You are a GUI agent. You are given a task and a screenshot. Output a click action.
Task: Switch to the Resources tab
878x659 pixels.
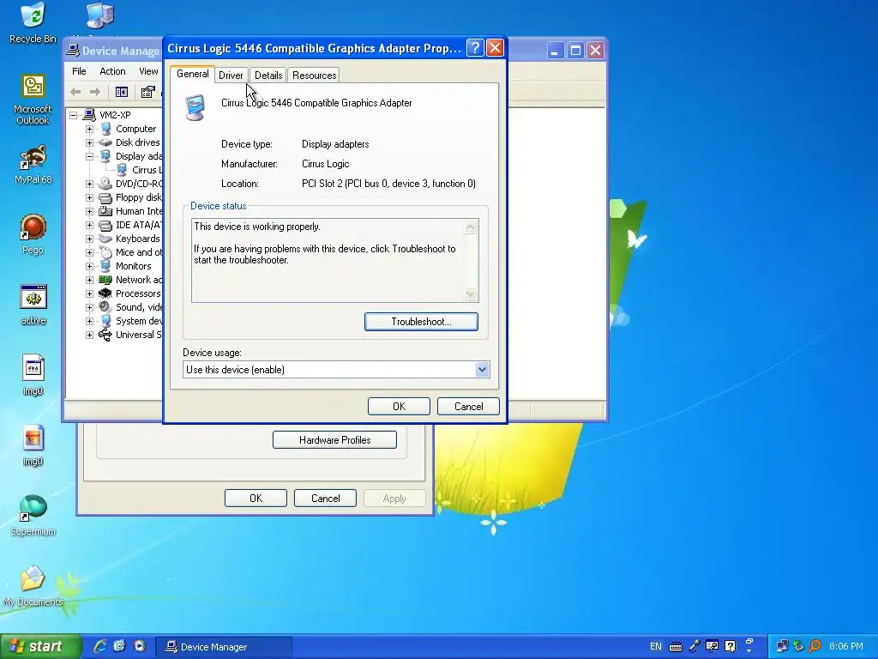(314, 76)
